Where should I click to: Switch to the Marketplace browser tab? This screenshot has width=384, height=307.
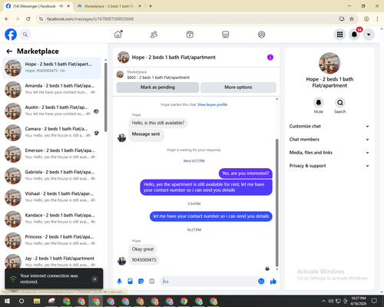pos(109,6)
